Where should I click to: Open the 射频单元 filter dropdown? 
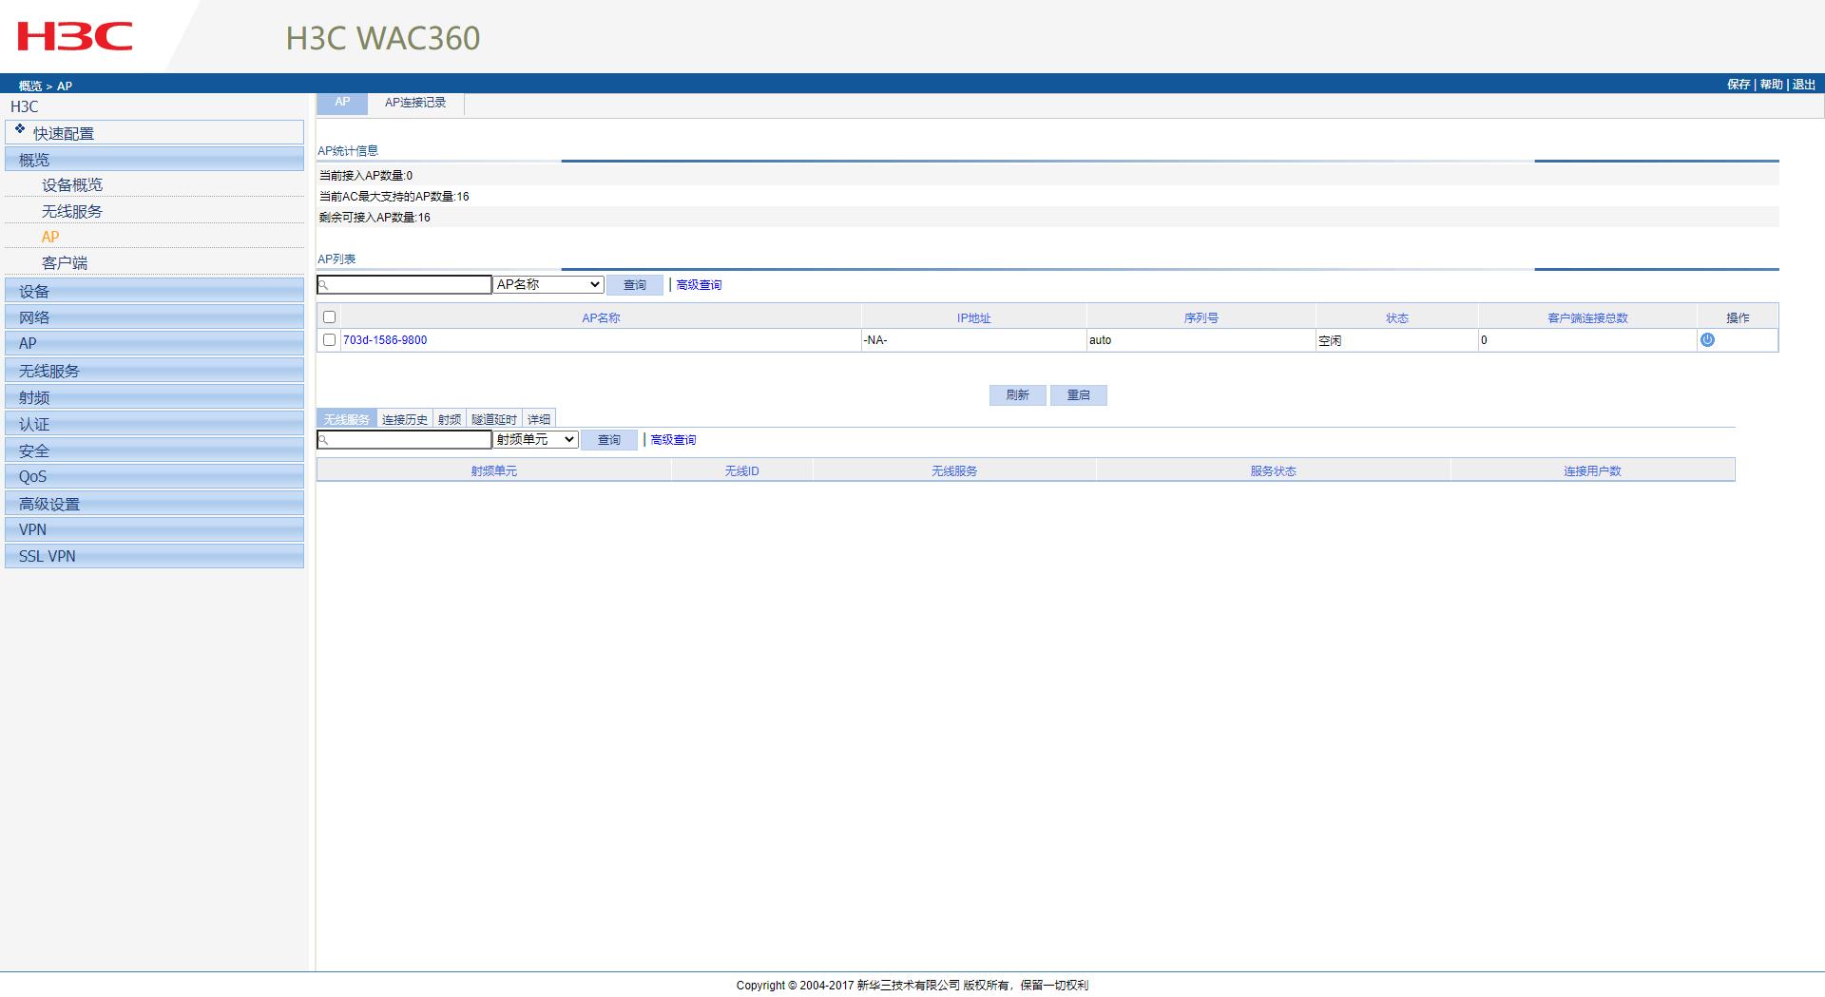535,439
